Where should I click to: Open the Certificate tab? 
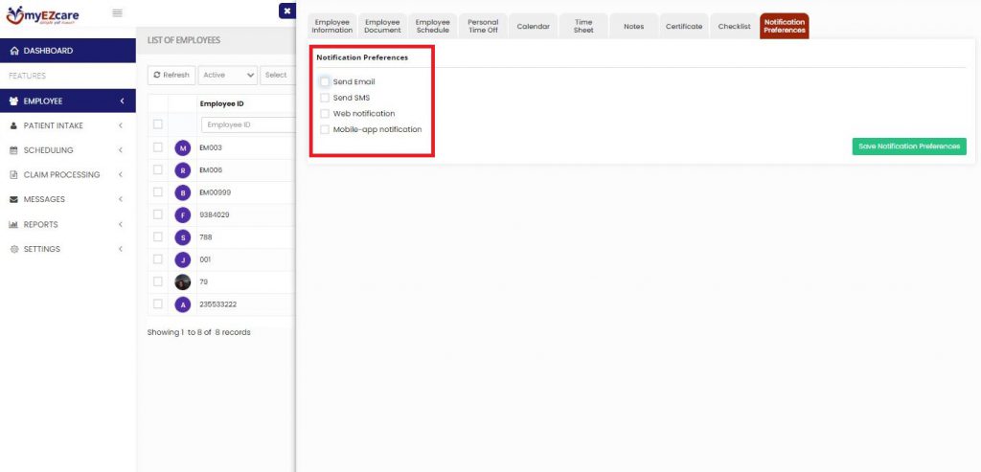(684, 26)
